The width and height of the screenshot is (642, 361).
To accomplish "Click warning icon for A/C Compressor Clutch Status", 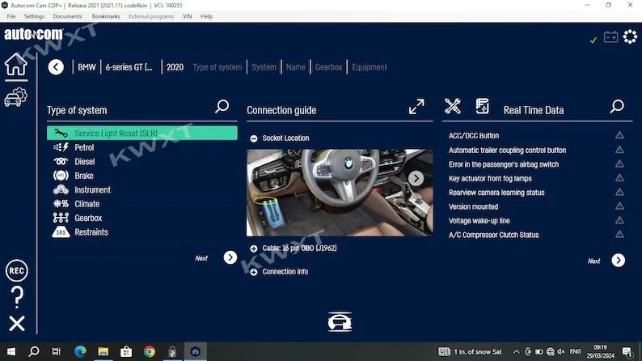I will click(x=619, y=235).
